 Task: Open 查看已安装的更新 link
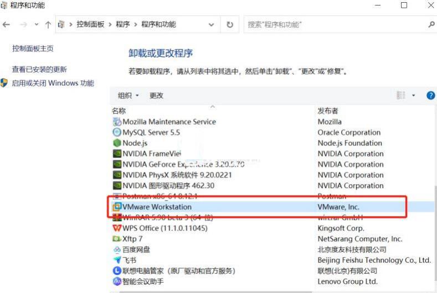[39, 69]
